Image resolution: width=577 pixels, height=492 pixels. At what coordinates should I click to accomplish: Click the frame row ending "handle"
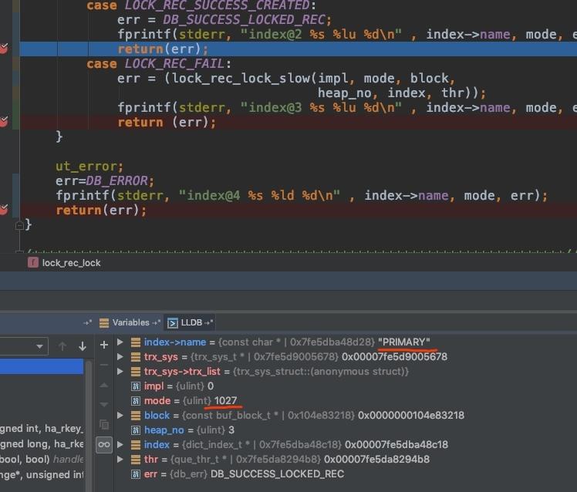[x=42, y=460]
